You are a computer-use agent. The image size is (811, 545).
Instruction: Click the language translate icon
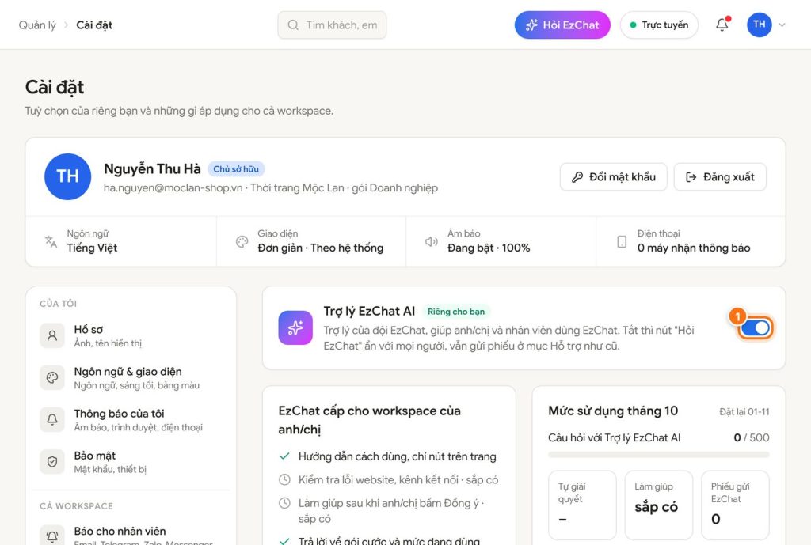[x=51, y=241]
